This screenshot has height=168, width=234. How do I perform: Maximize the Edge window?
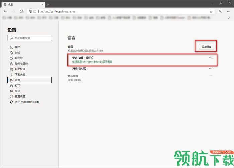pos(221,3)
